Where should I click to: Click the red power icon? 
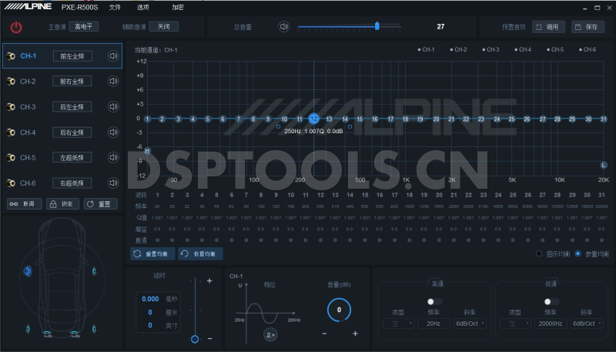[x=16, y=27]
